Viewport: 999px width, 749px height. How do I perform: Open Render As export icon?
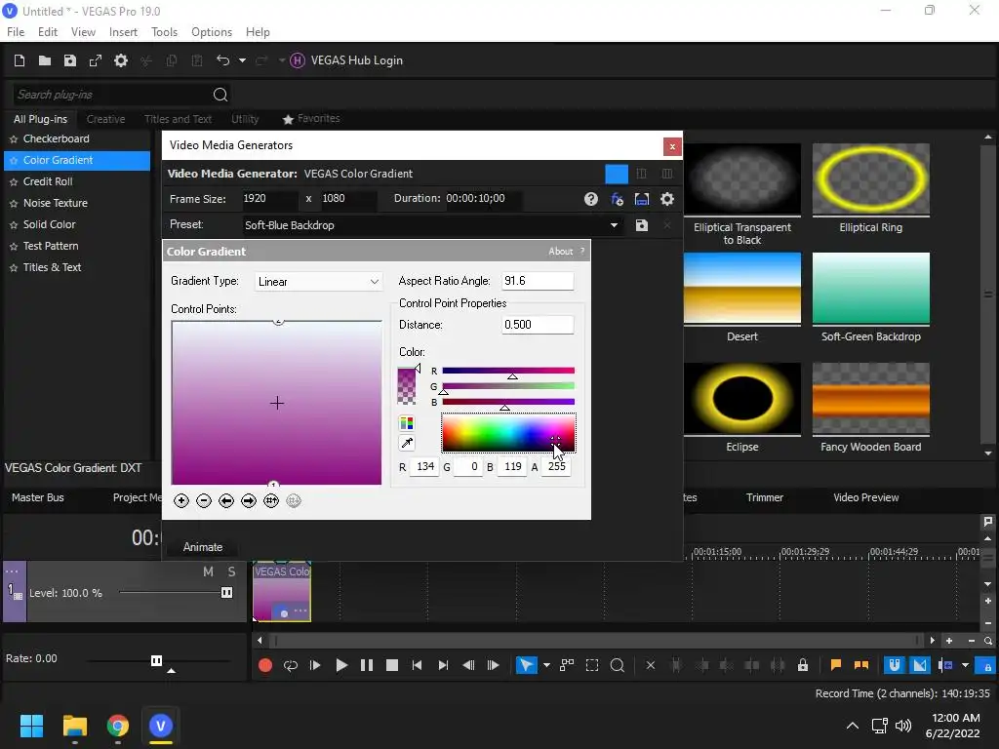click(96, 60)
